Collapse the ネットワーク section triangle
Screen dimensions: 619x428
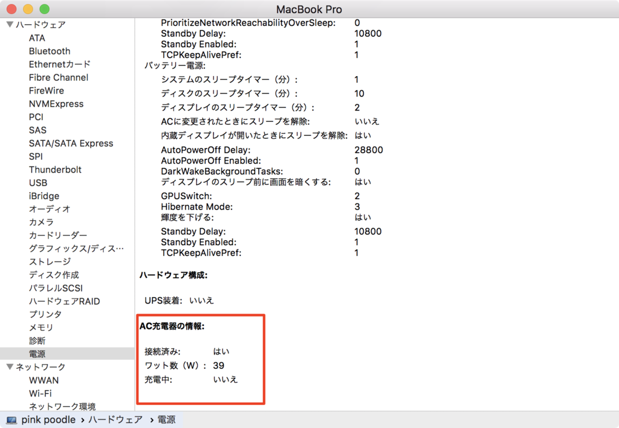pos(10,367)
